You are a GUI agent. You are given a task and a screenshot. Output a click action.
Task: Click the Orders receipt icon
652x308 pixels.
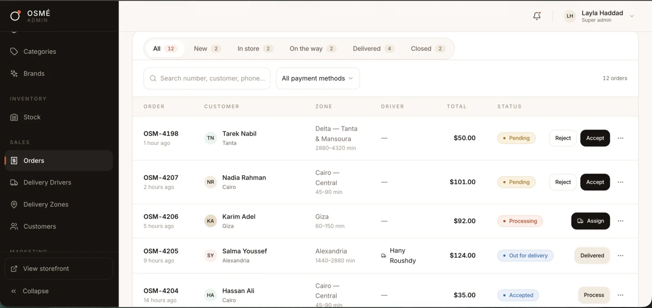click(14, 161)
